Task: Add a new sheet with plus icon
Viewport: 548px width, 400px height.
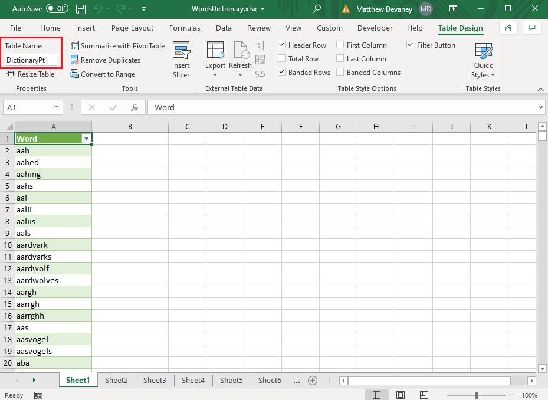Action: pos(313,381)
